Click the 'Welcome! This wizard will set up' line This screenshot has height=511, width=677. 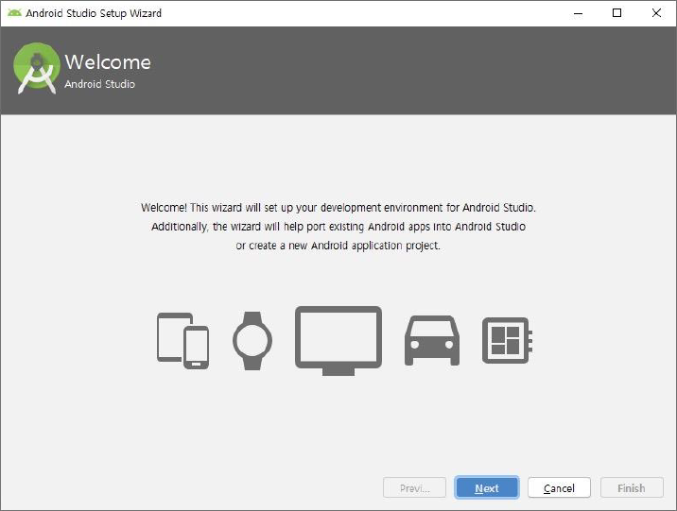click(338, 208)
